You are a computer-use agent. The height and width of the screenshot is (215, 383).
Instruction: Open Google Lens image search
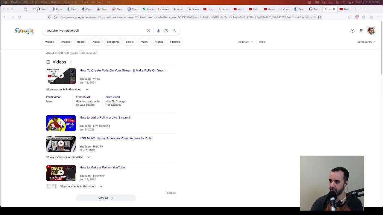click(166, 30)
